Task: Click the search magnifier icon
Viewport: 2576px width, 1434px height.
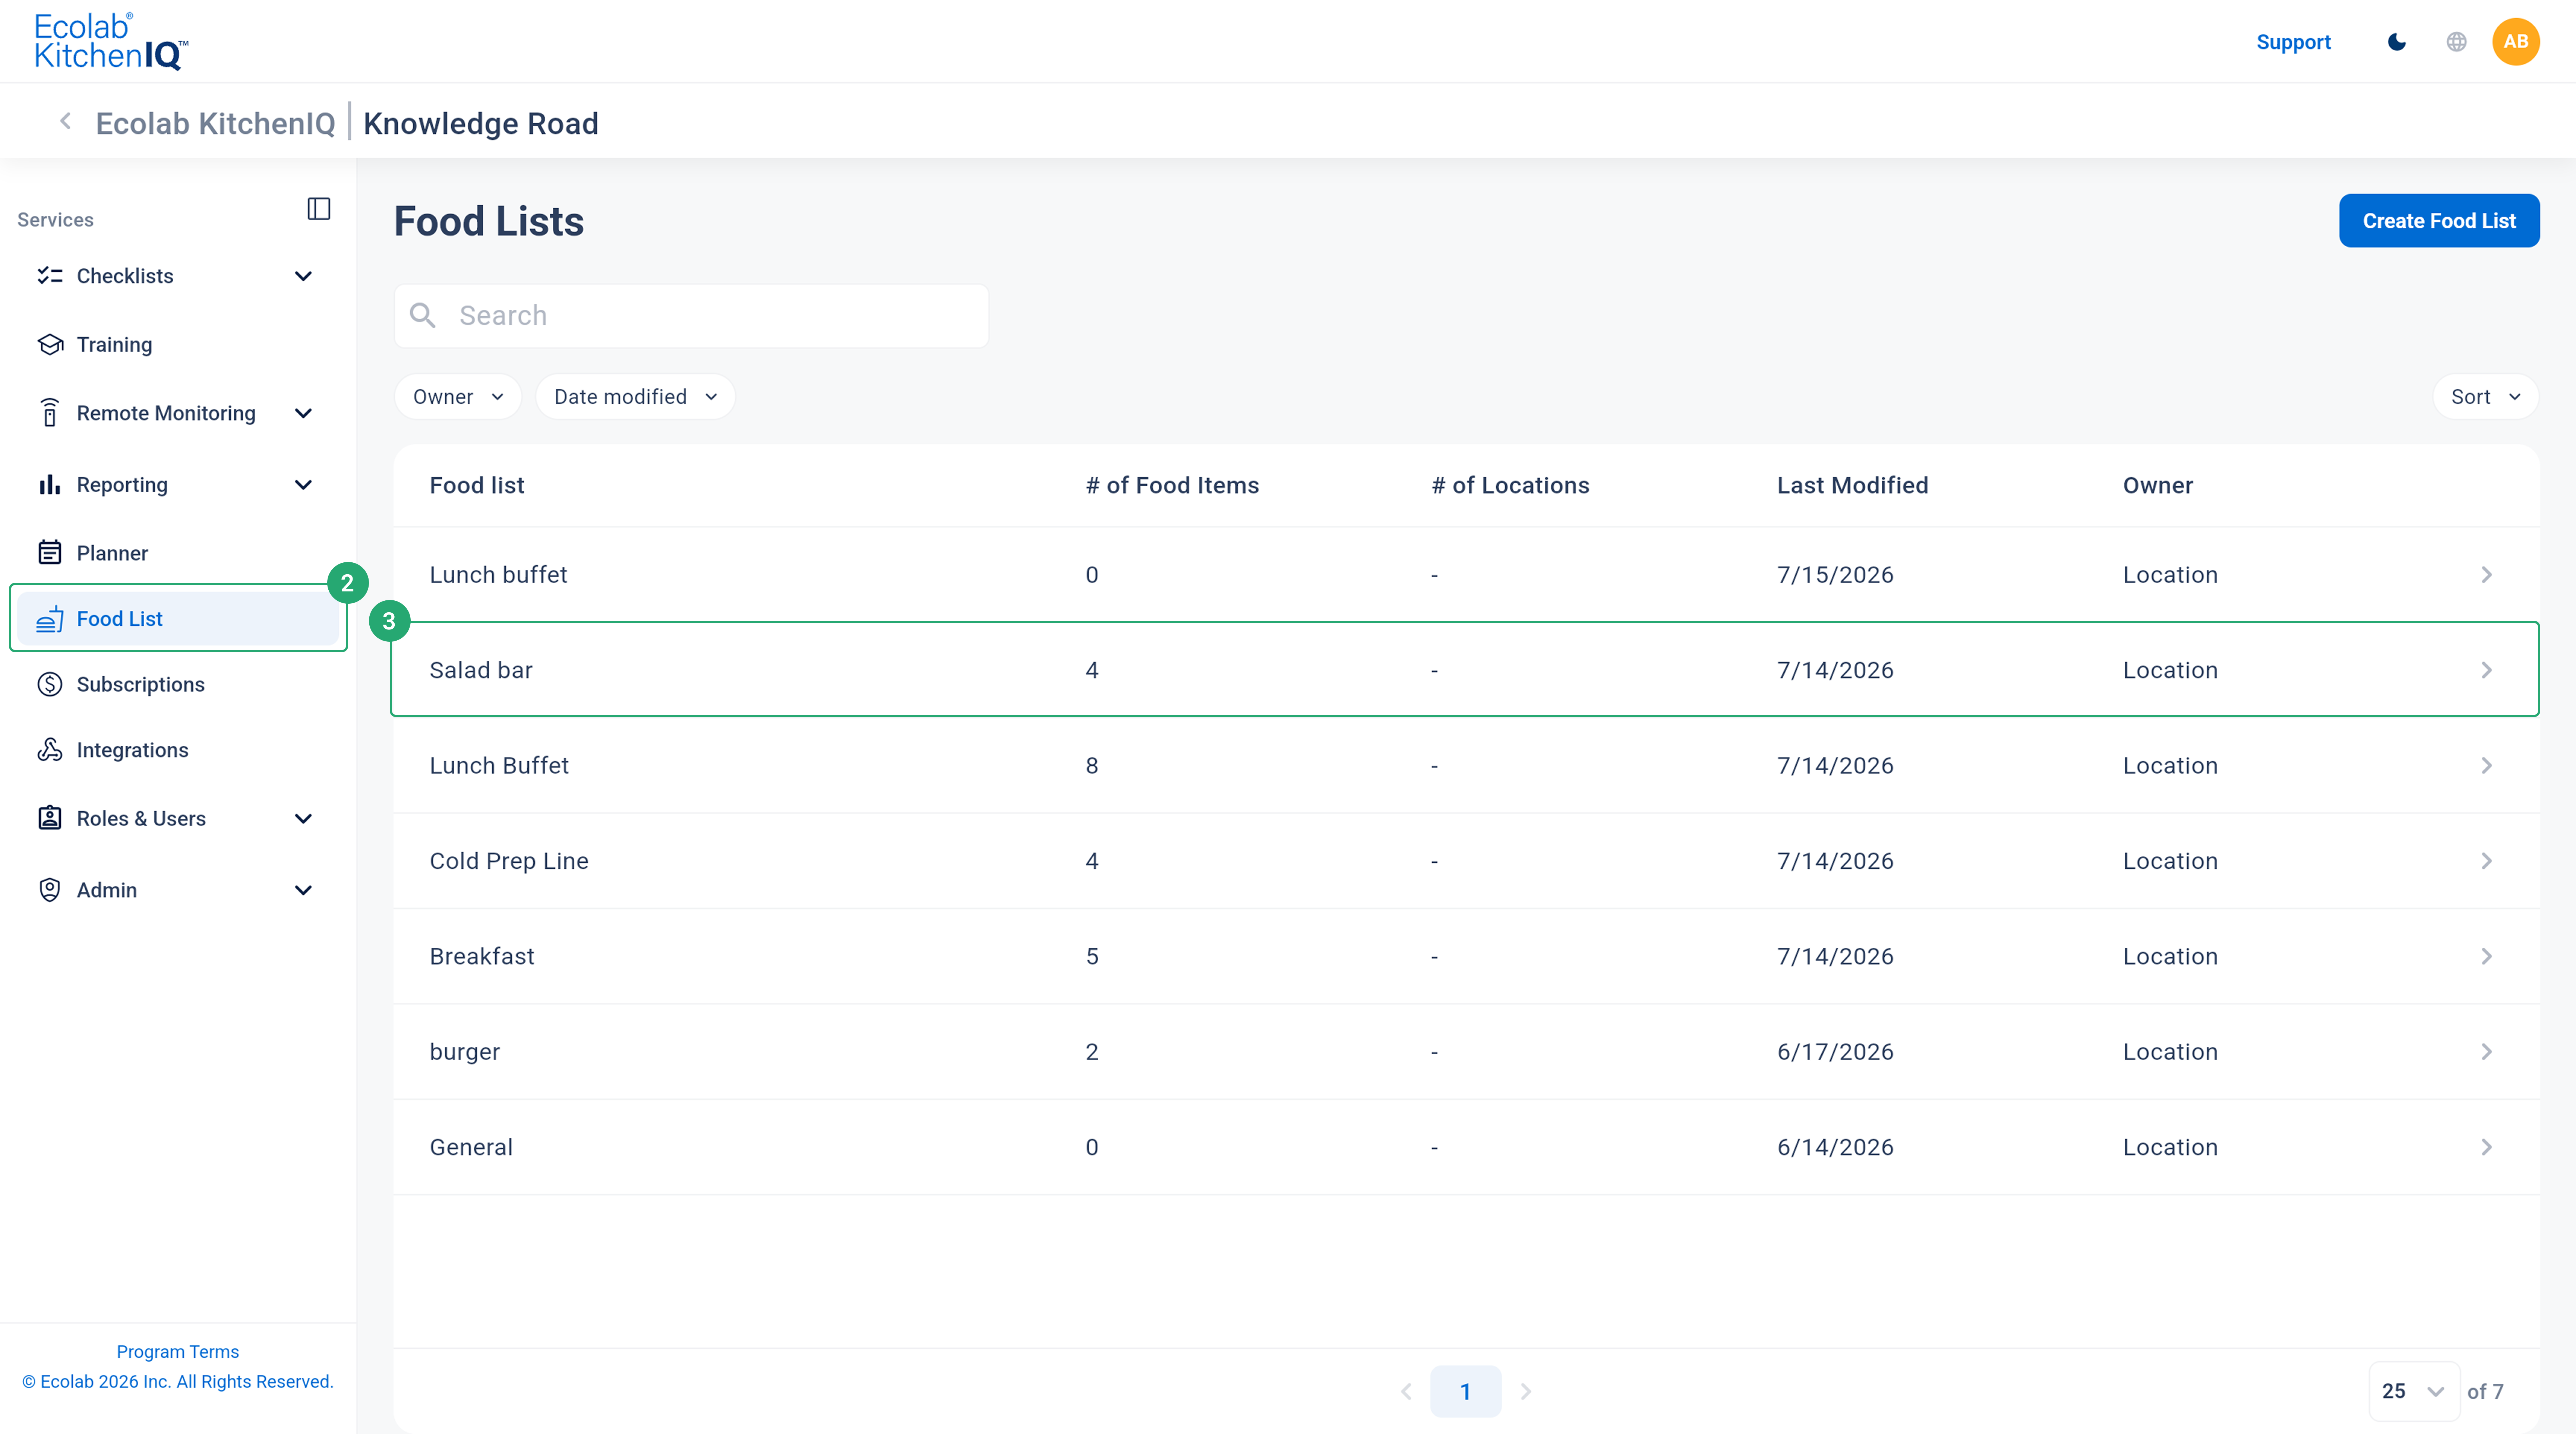Action: click(x=423, y=316)
